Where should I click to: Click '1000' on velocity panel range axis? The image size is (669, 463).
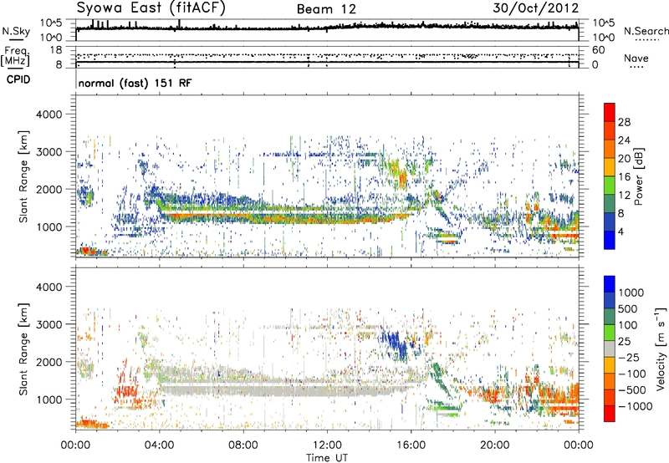(49, 399)
